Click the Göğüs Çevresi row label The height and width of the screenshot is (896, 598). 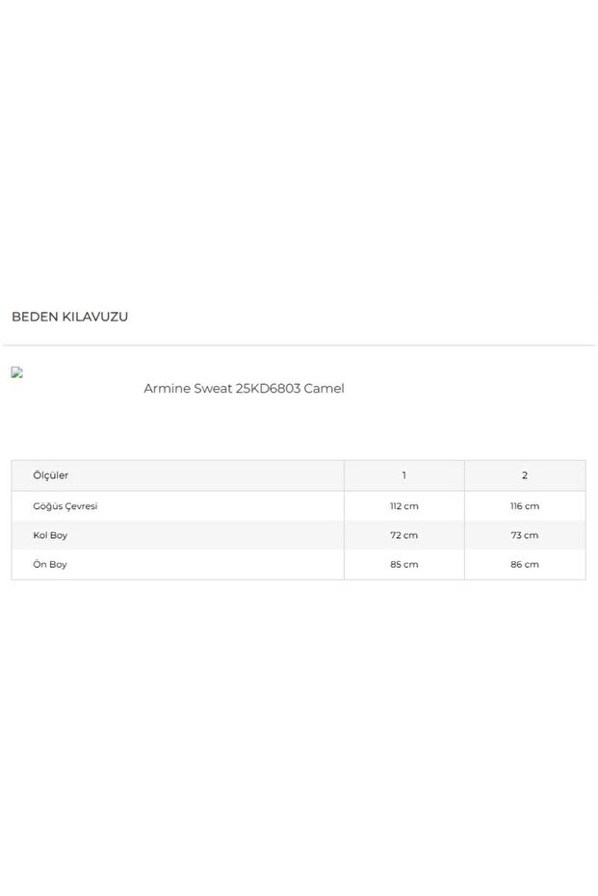pyautogui.click(x=65, y=506)
